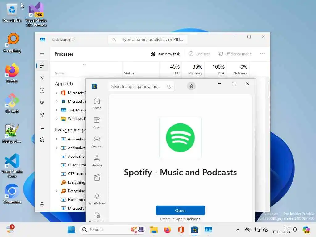Open Git Bash desktop shortcut
The width and height of the screenshot is (316, 237).
pos(12,103)
